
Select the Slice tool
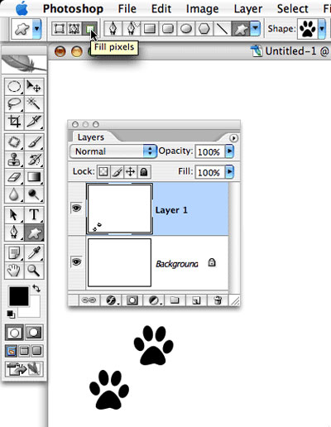(34, 121)
